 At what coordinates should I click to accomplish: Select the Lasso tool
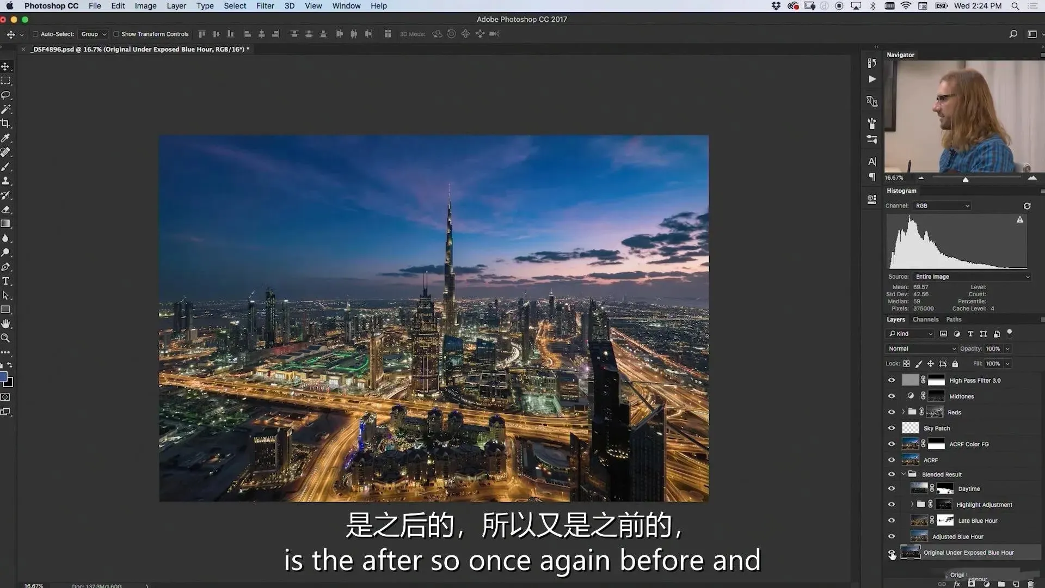tap(6, 95)
